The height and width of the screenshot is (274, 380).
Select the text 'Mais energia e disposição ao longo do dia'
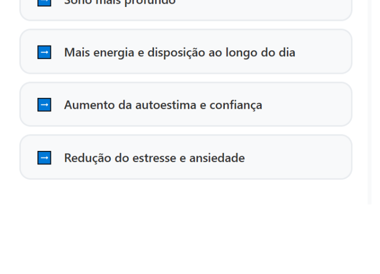(179, 52)
